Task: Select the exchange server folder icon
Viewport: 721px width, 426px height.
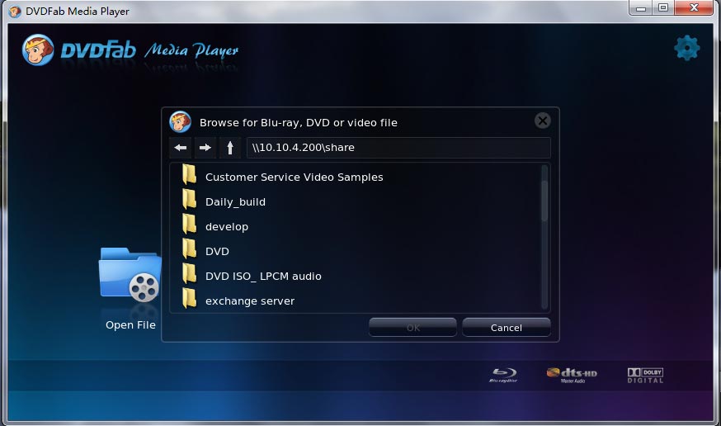Action: (189, 299)
